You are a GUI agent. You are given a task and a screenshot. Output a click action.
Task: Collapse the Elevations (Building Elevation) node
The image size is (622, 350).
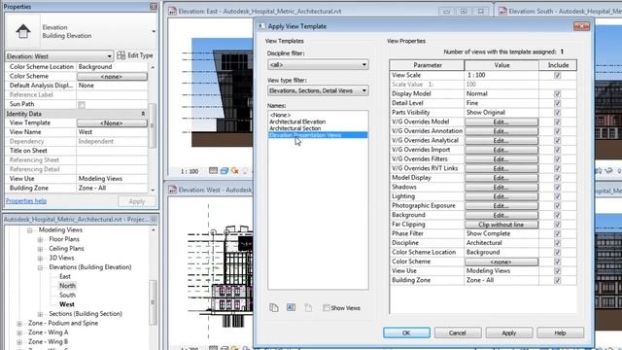pyautogui.click(x=40, y=267)
